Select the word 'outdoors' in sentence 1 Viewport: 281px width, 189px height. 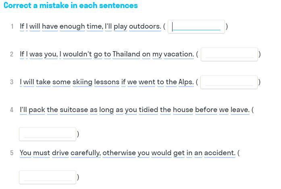pyautogui.click(x=145, y=26)
